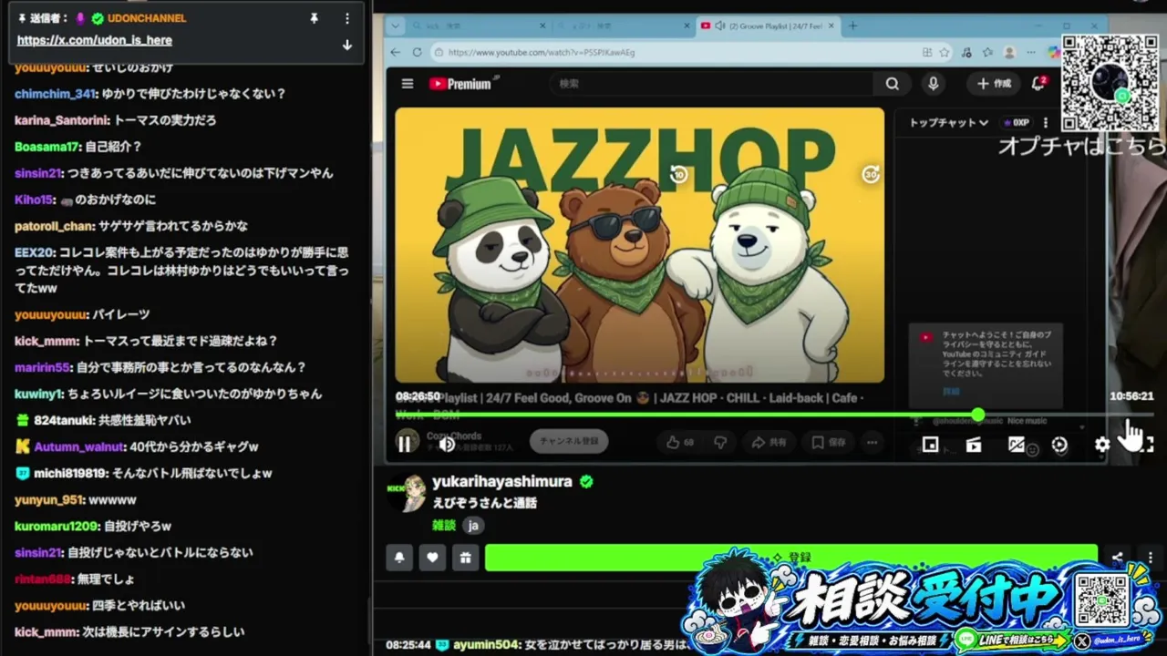1167x656 pixels.
Task: Select the browser address bar URL
Action: click(x=542, y=52)
